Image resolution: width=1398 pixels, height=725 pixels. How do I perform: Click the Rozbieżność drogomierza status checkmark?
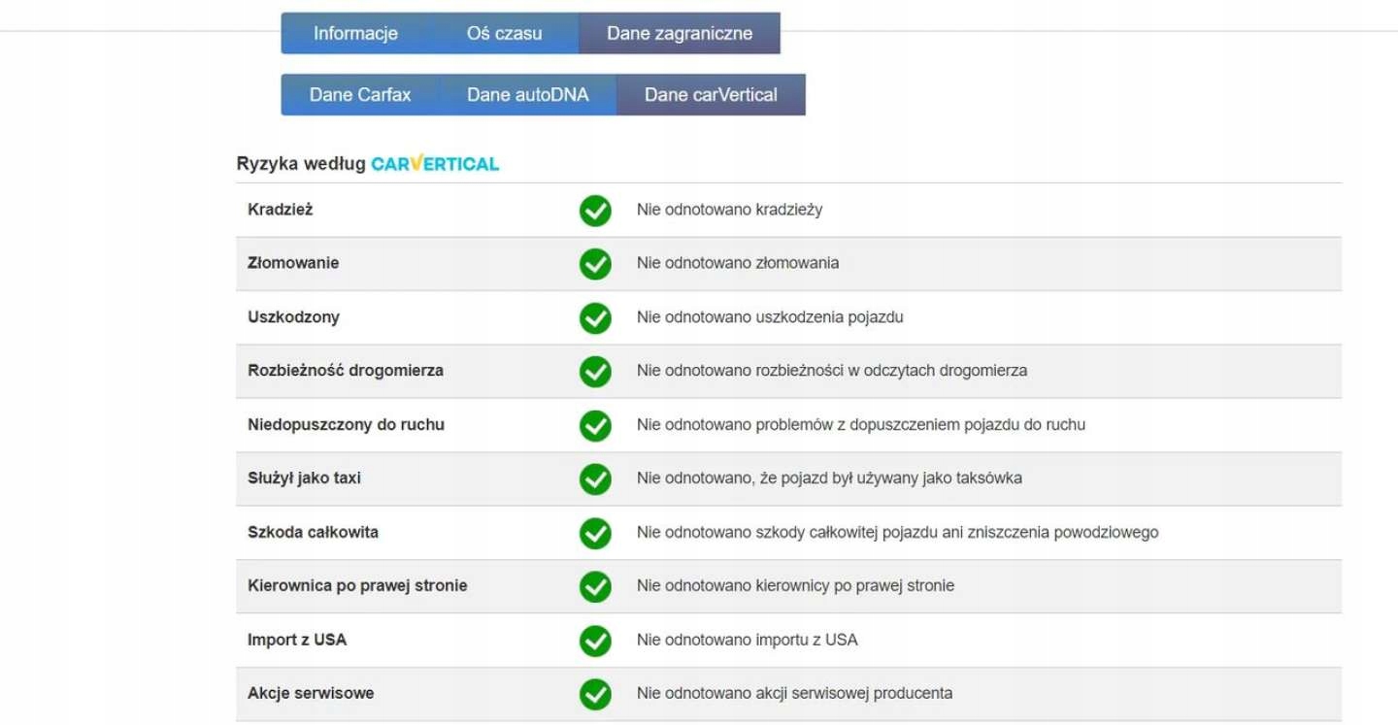click(x=595, y=372)
